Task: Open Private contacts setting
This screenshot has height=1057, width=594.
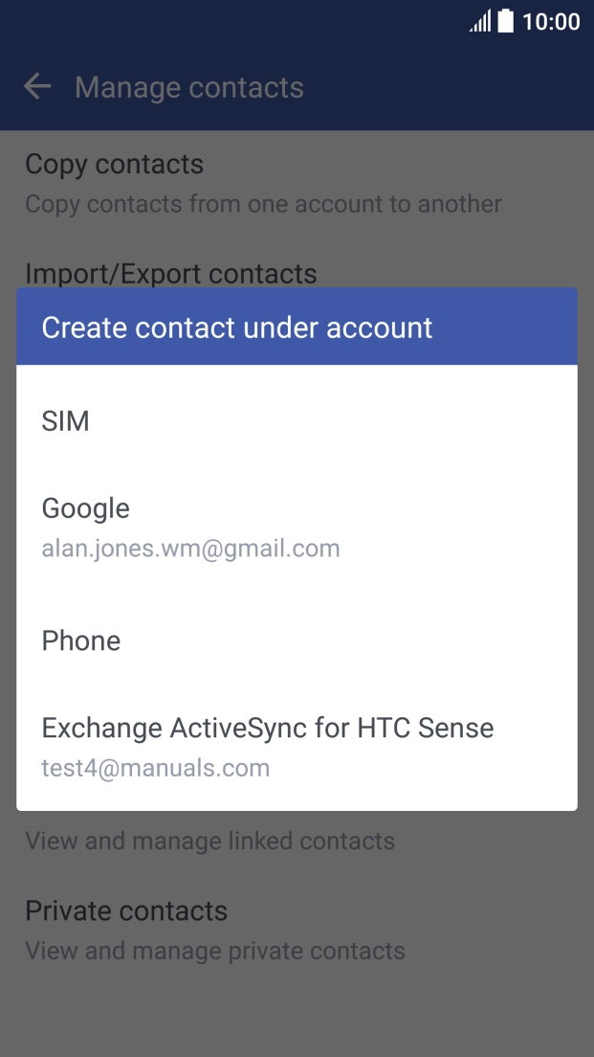Action: [x=126, y=911]
